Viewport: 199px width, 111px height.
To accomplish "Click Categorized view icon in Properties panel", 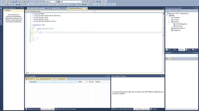I will click(x=167, y=59).
